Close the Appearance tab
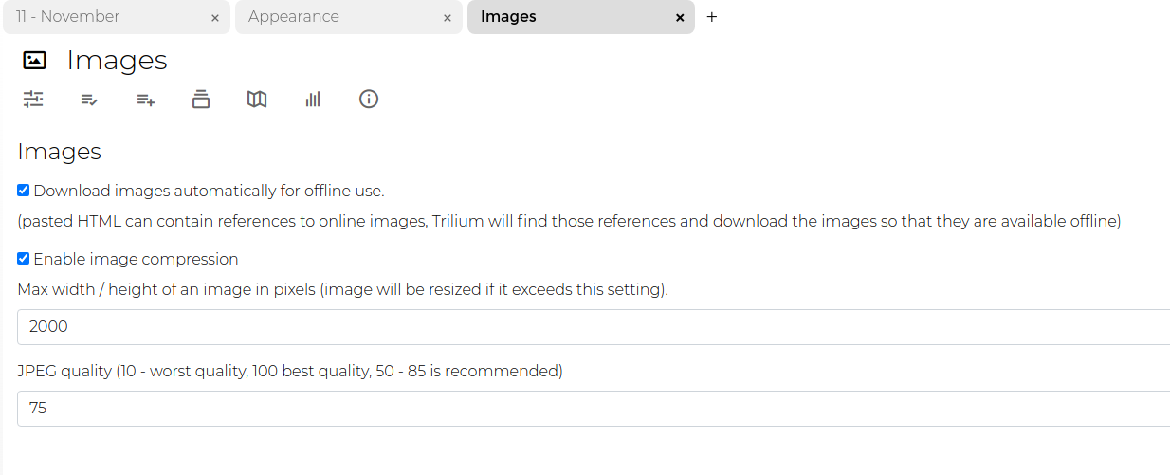The height and width of the screenshot is (475, 1170). click(448, 18)
